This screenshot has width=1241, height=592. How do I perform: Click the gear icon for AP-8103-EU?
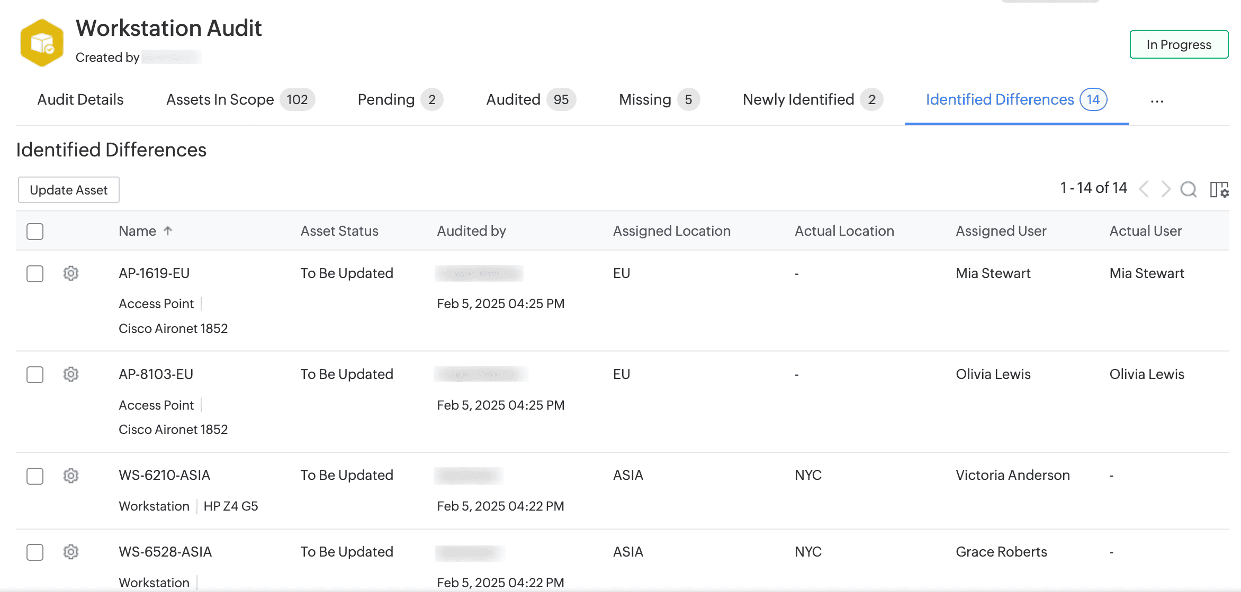(x=71, y=374)
